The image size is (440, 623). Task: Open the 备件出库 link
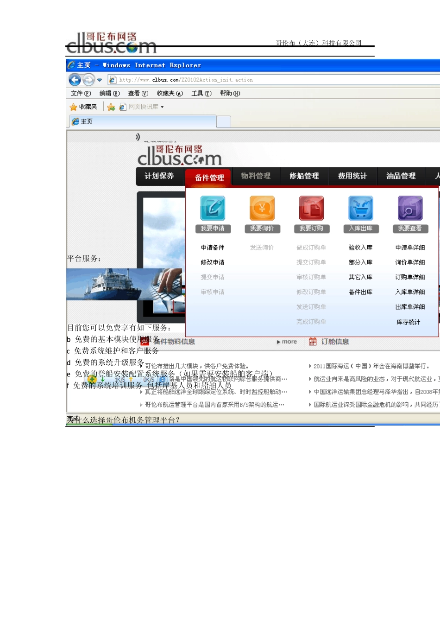click(x=361, y=292)
